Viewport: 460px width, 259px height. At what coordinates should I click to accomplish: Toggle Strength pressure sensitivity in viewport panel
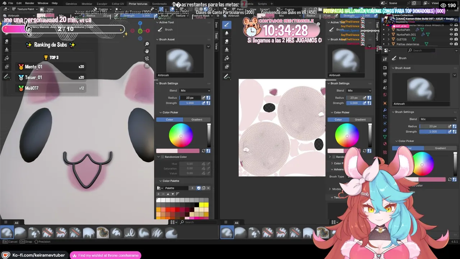point(203,103)
